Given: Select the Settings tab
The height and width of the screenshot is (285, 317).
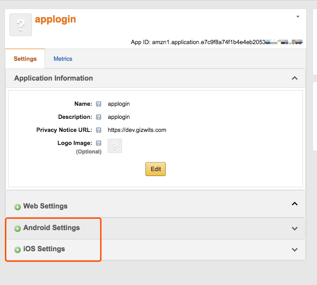Looking at the screenshot, I should coord(25,59).
